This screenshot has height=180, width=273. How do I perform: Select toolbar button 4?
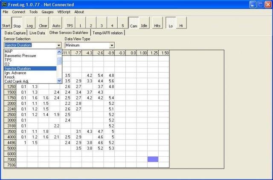[112, 22]
